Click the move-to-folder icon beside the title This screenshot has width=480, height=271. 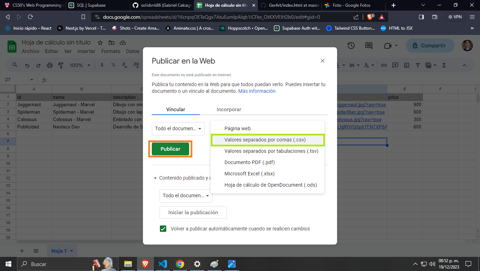coord(112,43)
